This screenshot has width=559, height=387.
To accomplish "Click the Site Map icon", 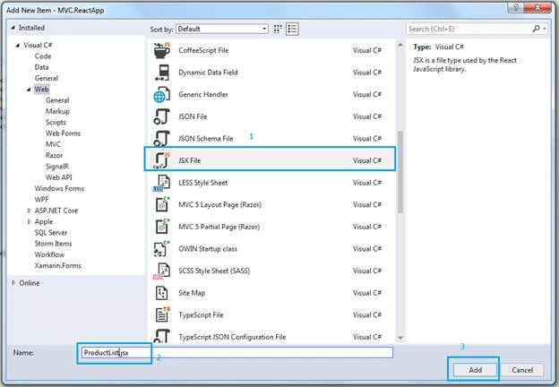I will pyautogui.click(x=162, y=293).
